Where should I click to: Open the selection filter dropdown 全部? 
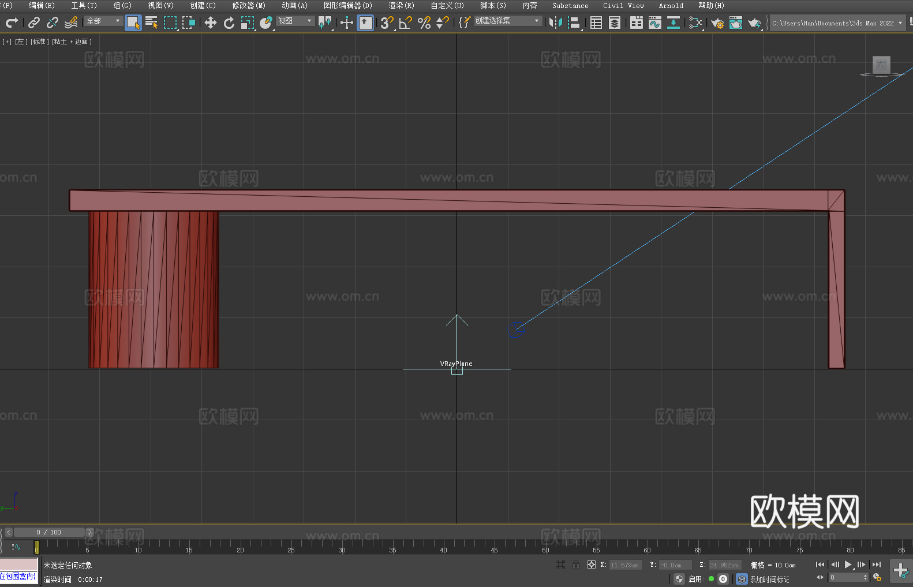pyautogui.click(x=103, y=21)
